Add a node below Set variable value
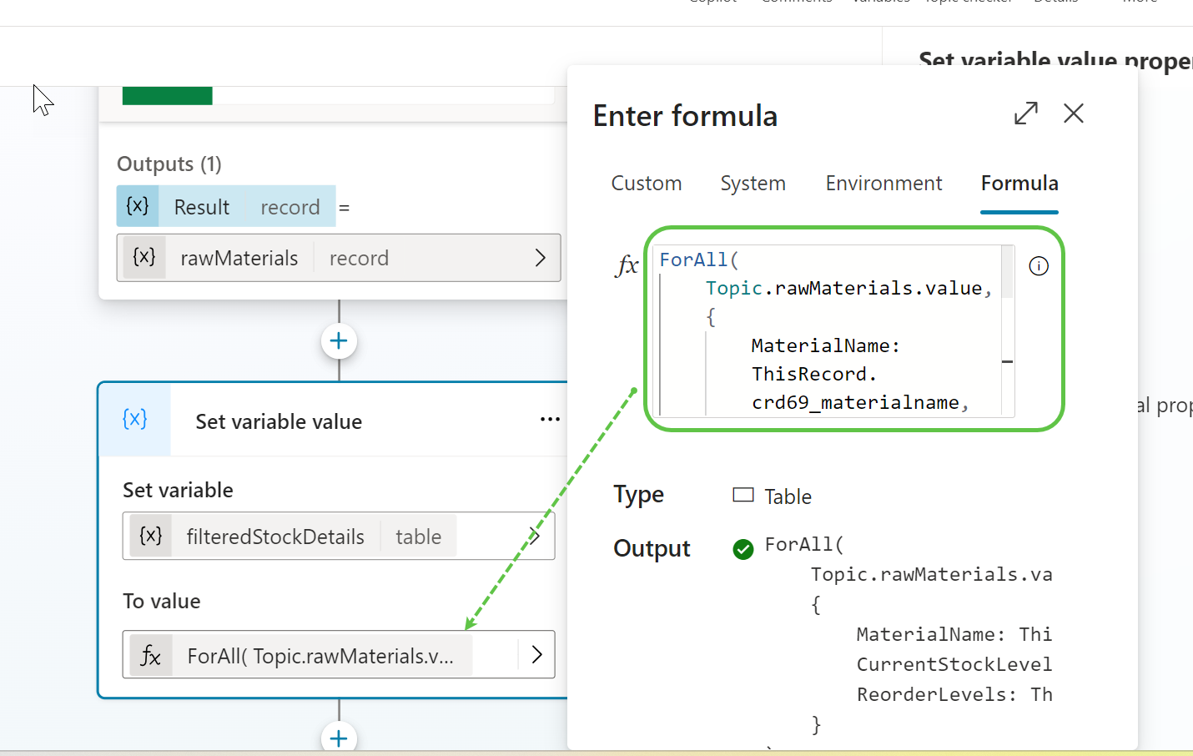Viewport: 1193px width, 756px height. pos(339,738)
